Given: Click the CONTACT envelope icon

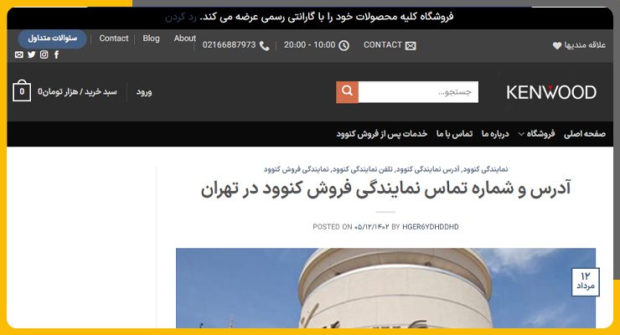Looking at the screenshot, I should 411,46.
